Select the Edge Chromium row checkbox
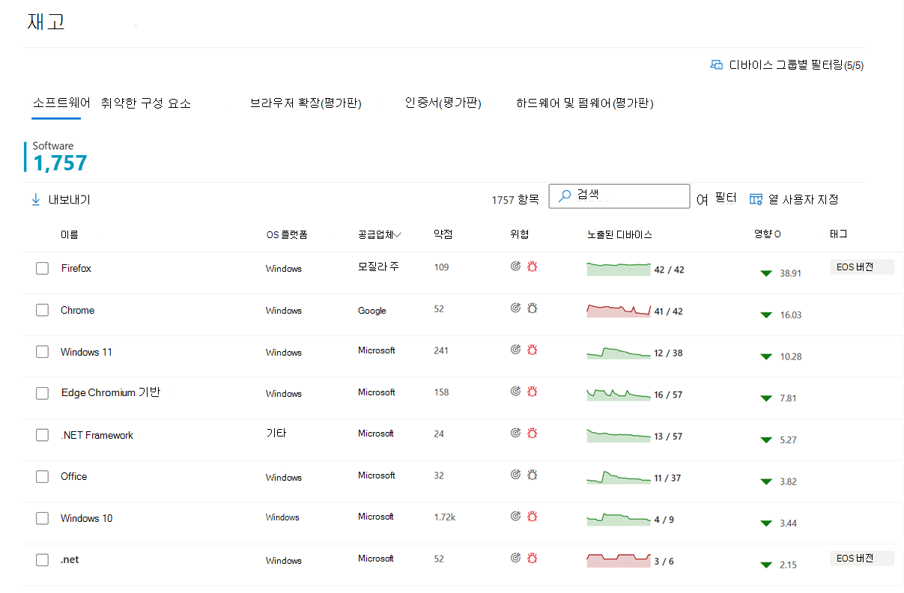This screenshot has width=904, height=593. tap(43, 393)
